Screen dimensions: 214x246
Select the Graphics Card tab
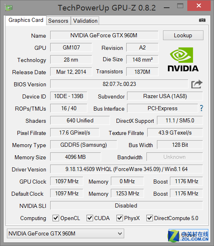tap(26, 20)
